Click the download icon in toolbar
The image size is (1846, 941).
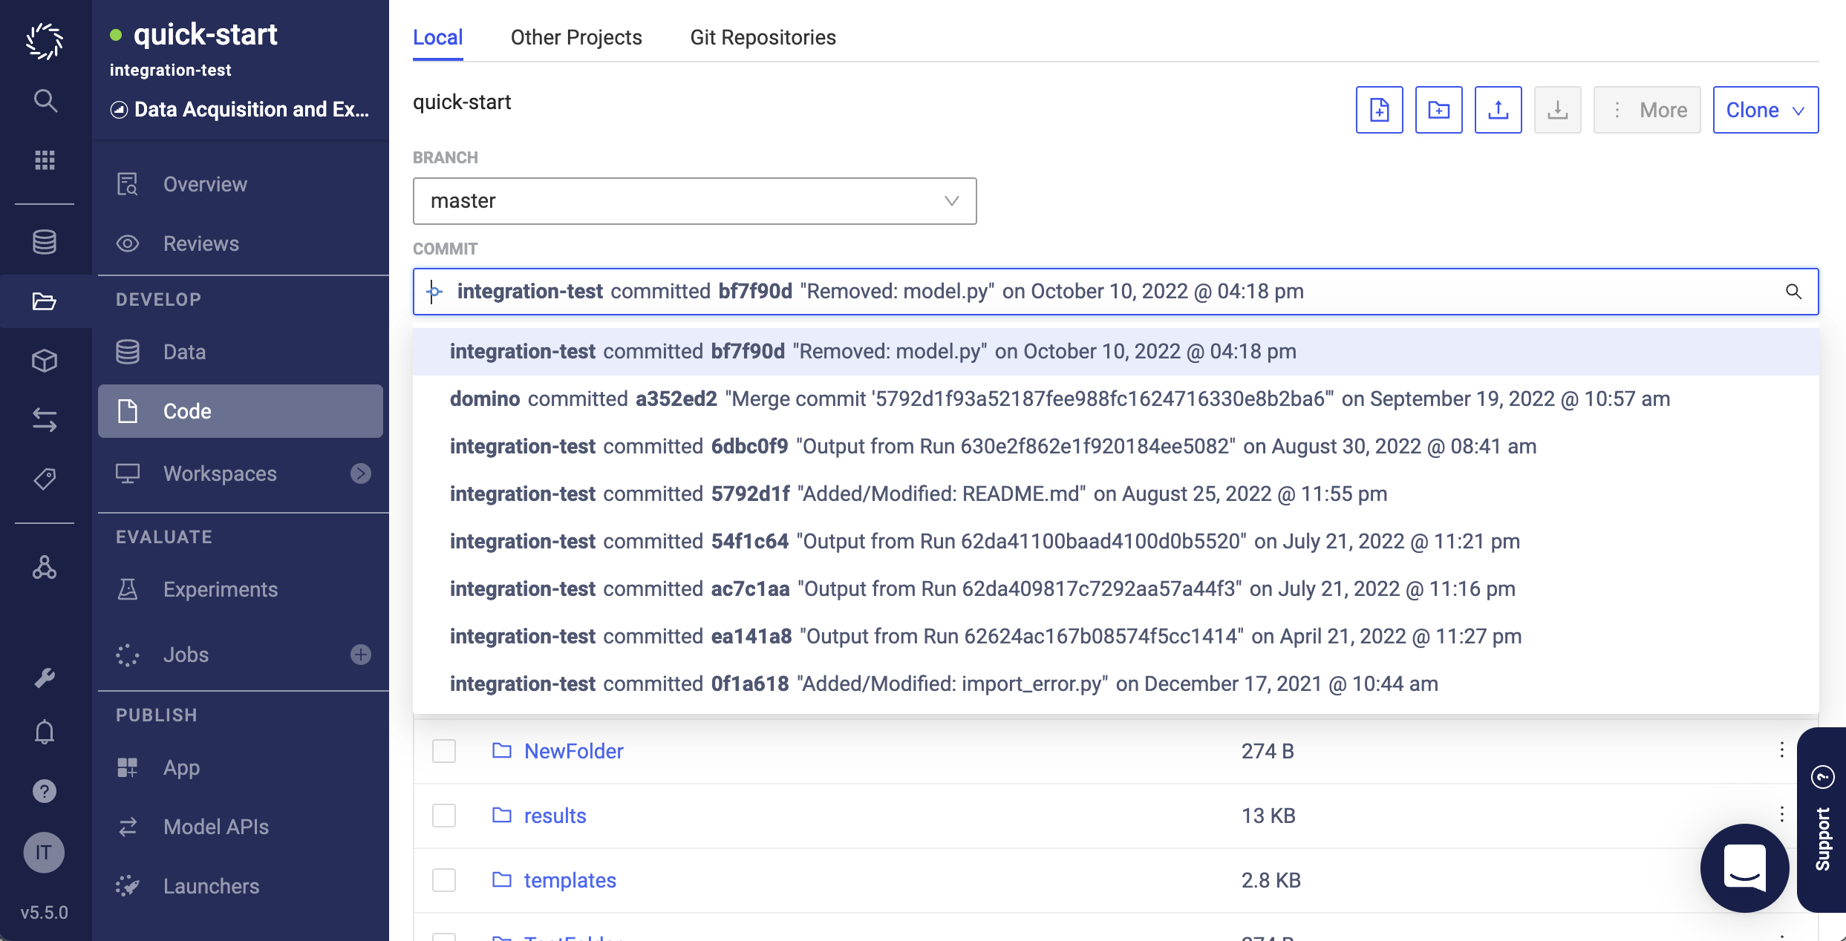coord(1556,108)
